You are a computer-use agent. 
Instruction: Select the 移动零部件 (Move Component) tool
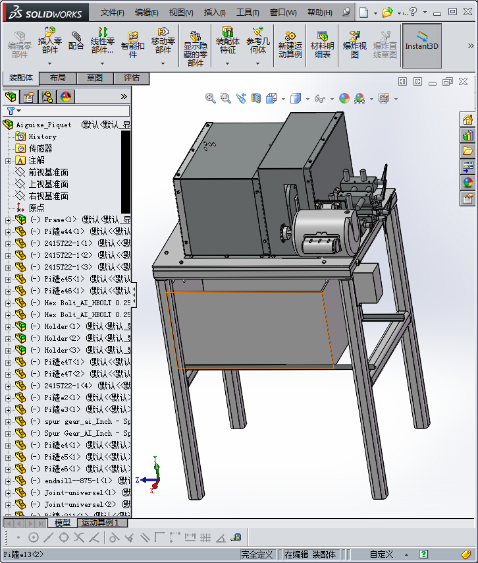tap(163, 40)
